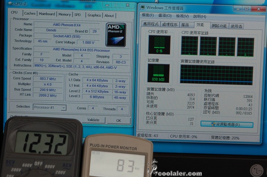The width and height of the screenshot is (267, 177).
Task: Click the Validate button in CPU-Z
Action: (x=93, y=120)
